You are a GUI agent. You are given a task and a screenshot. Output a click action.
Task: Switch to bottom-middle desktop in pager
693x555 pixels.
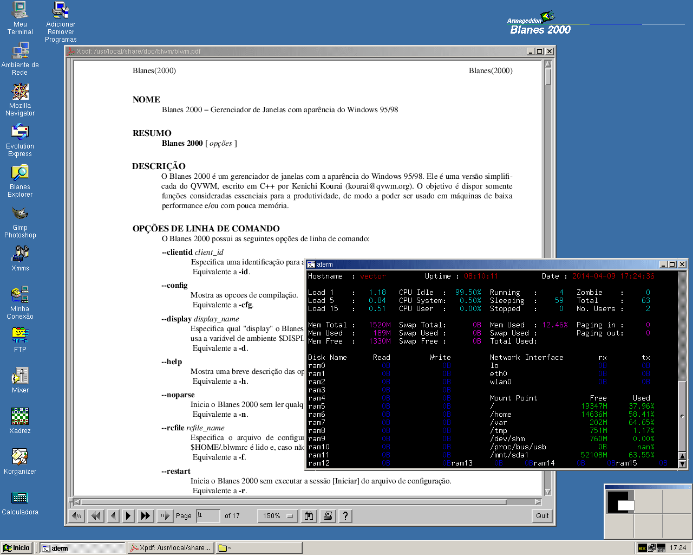point(648,526)
